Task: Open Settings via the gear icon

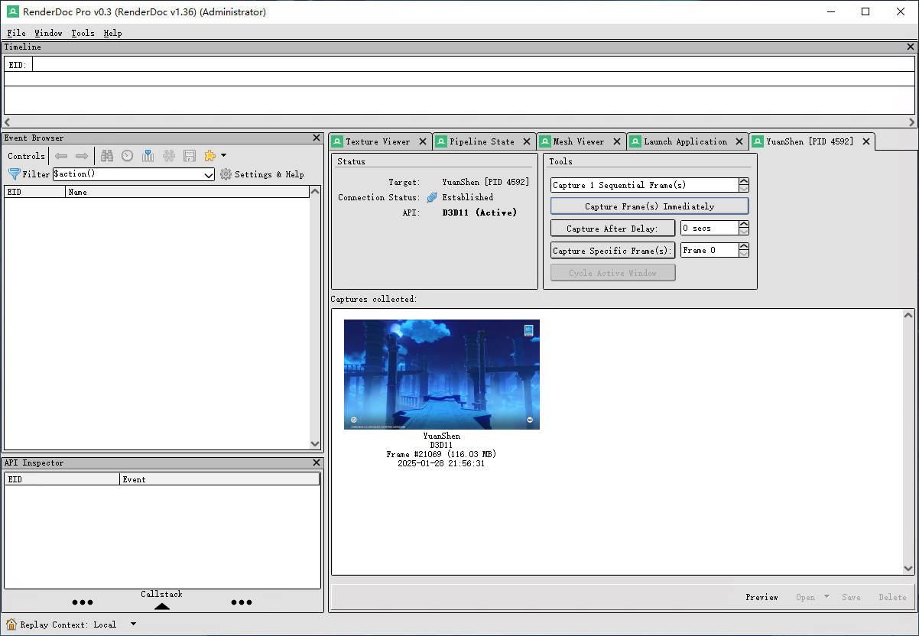Action: click(x=226, y=174)
